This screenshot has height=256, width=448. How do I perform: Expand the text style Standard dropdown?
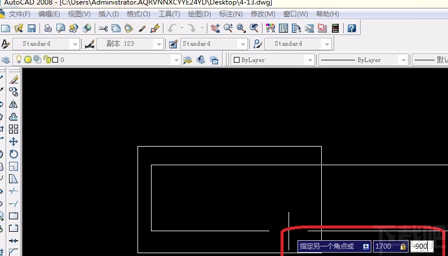pos(75,45)
